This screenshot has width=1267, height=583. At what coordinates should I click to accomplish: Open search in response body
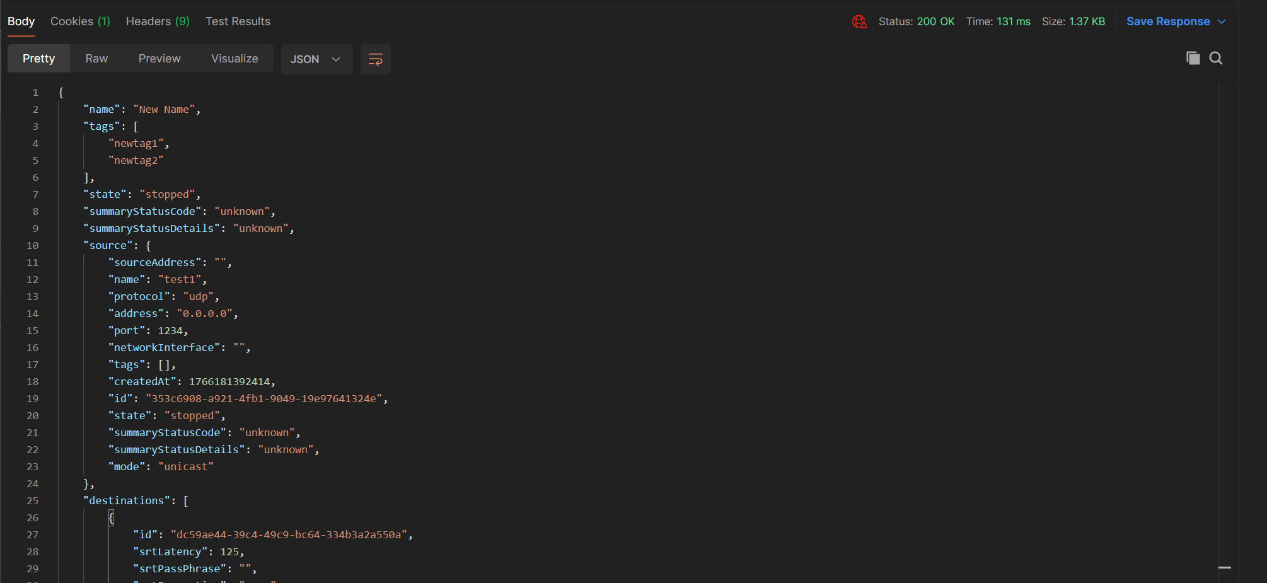pyautogui.click(x=1216, y=59)
